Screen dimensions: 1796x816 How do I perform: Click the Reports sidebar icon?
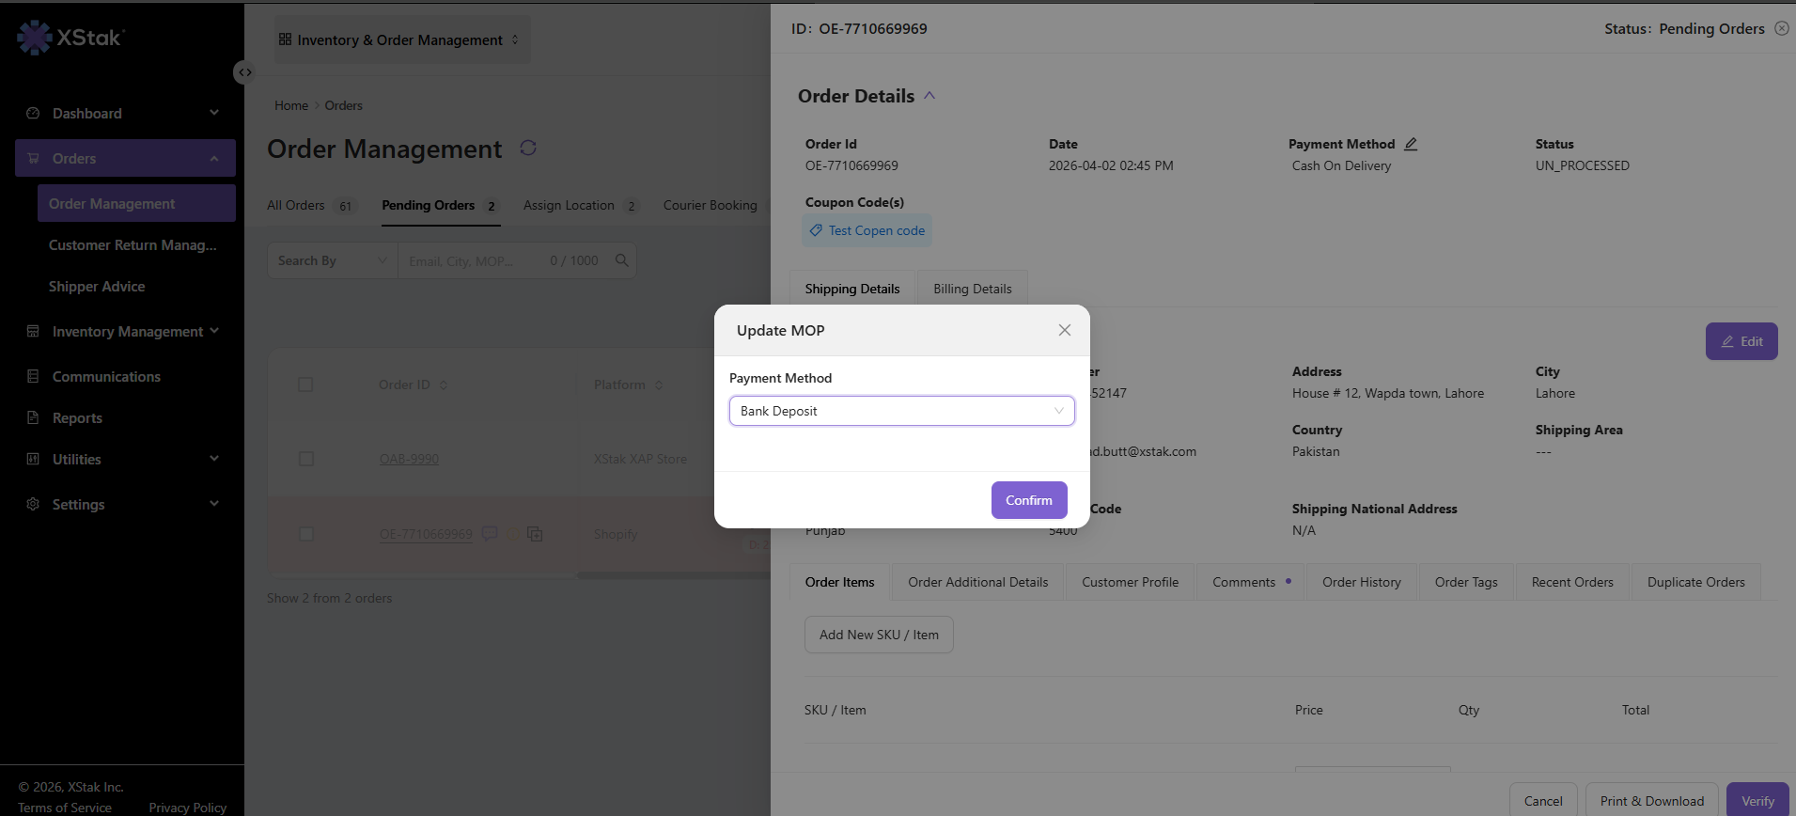[33, 417]
